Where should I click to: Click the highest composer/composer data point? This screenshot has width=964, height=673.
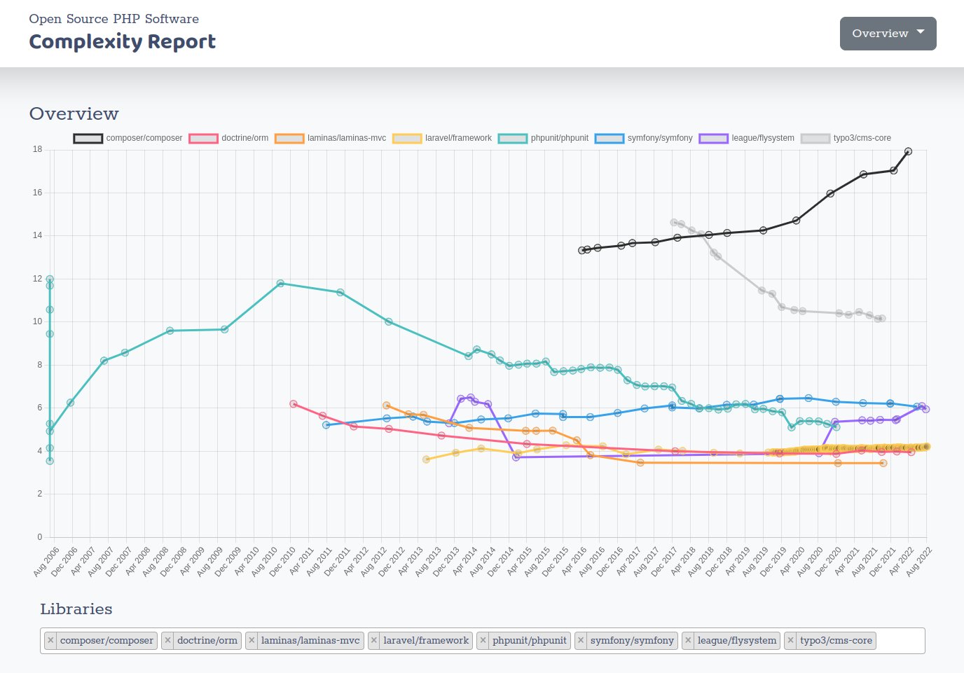908,151
